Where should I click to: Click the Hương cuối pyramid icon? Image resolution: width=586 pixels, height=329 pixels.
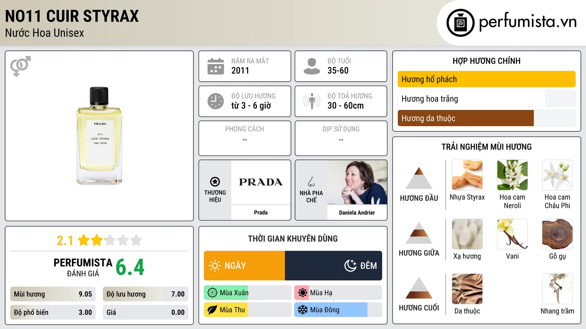coord(419,288)
